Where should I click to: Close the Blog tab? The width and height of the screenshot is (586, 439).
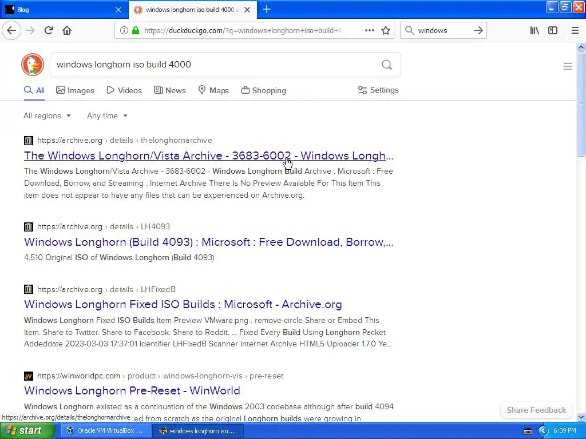pos(118,10)
